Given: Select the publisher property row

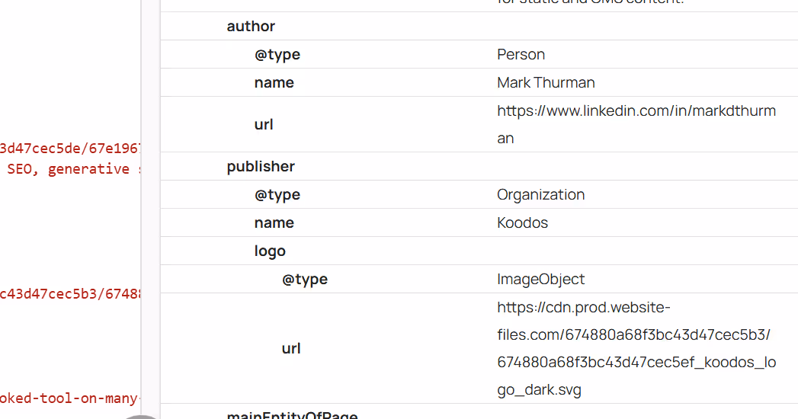Looking at the screenshot, I should tap(479, 166).
